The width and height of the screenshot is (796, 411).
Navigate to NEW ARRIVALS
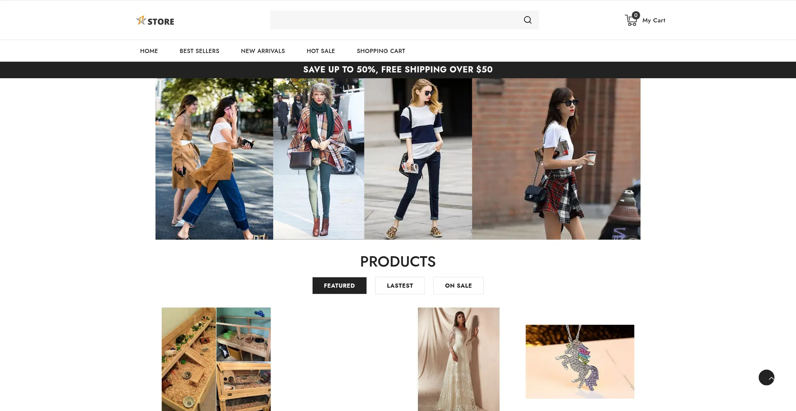(263, 51)
